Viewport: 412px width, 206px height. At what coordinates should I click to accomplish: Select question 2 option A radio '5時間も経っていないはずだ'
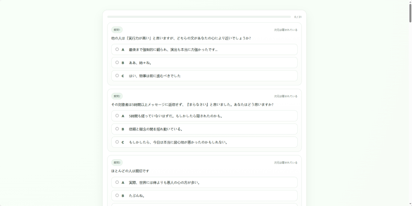point(117,115)
